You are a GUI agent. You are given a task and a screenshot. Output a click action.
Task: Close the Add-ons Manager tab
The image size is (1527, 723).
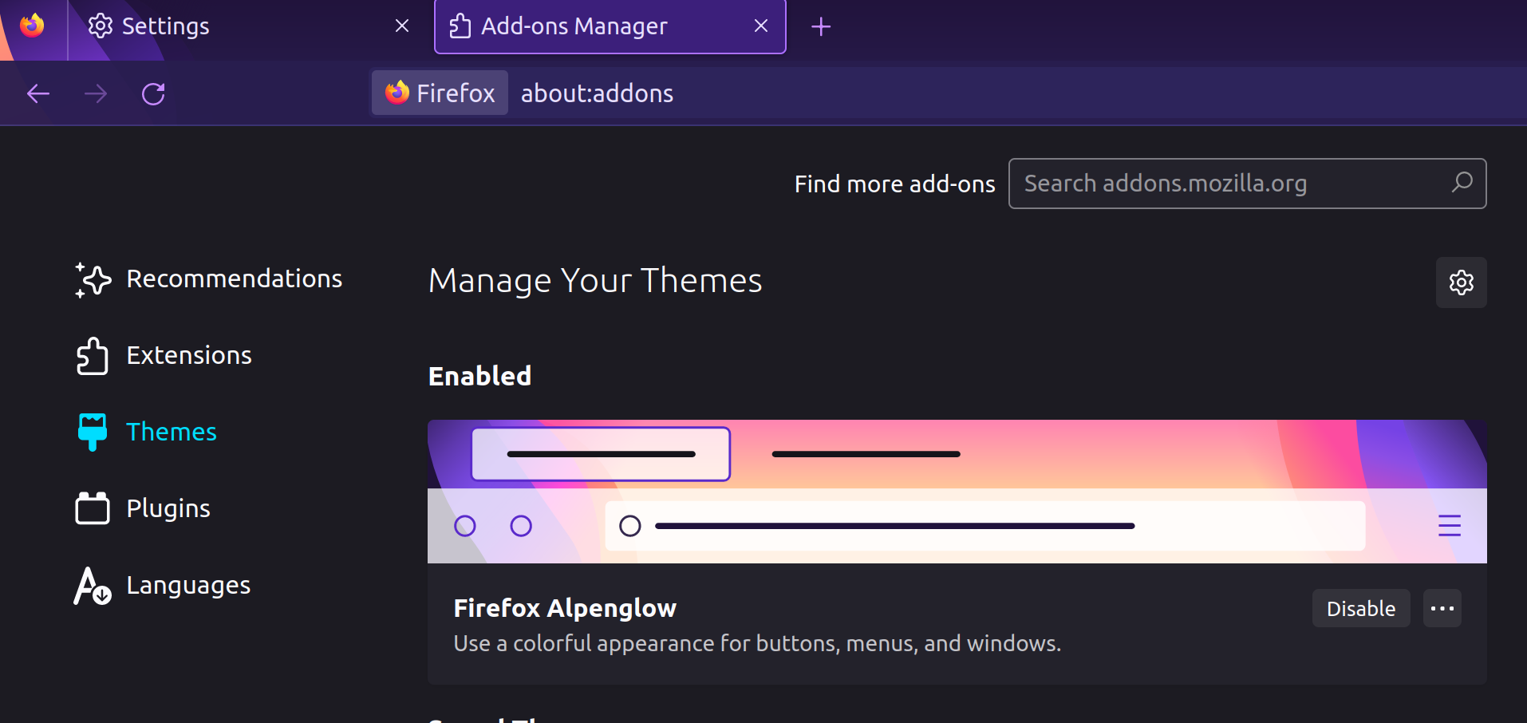click(761, 26)
